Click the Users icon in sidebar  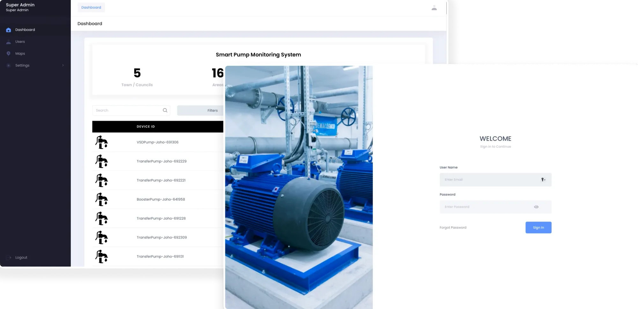point(9,42)
